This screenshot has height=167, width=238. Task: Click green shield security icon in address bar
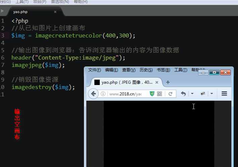(x=152, y=94)
